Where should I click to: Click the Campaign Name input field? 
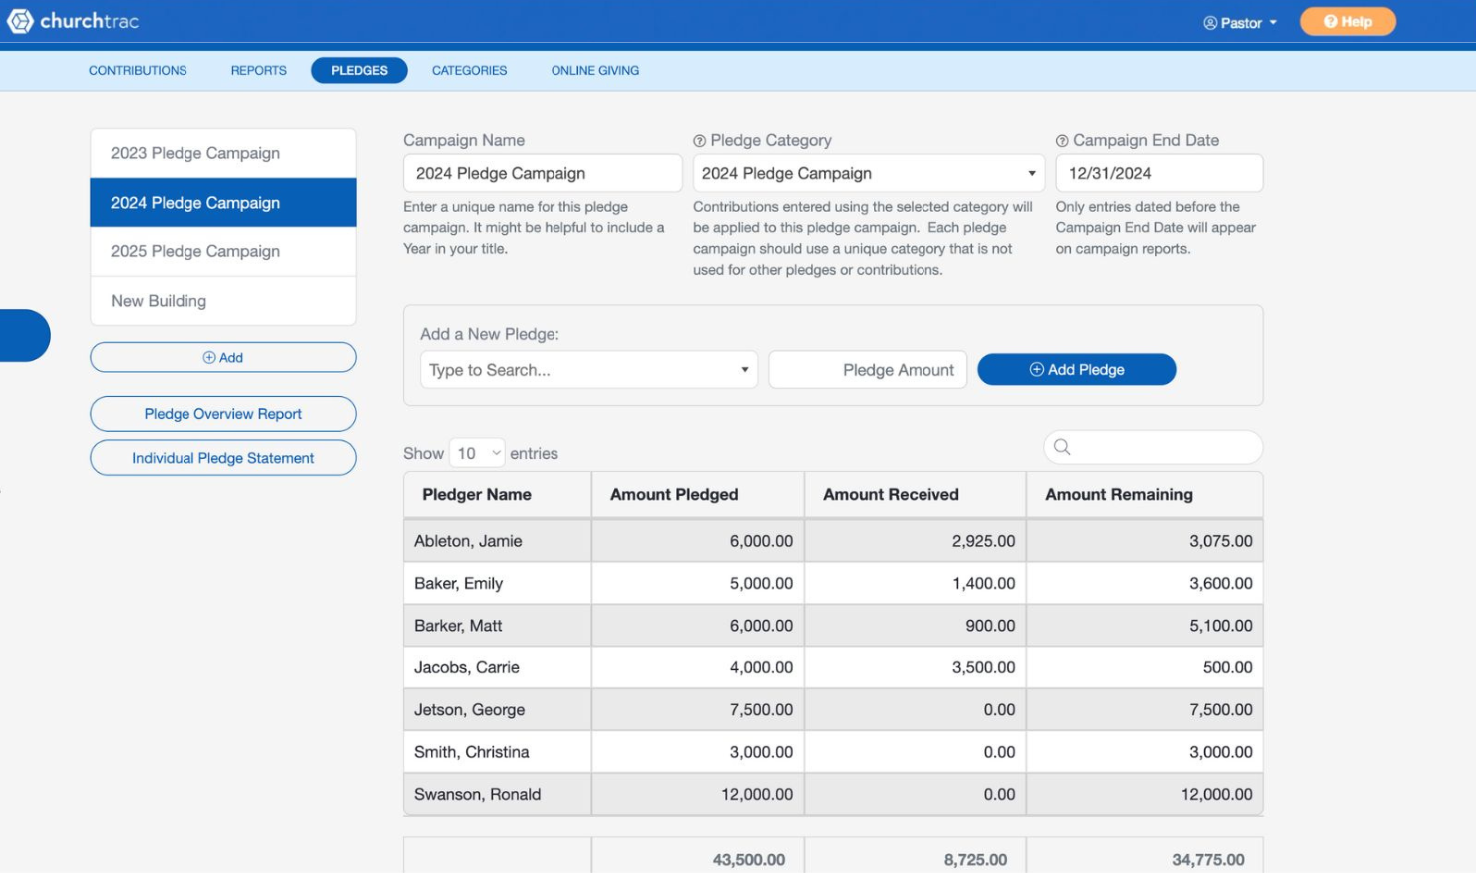click(542, 173)
